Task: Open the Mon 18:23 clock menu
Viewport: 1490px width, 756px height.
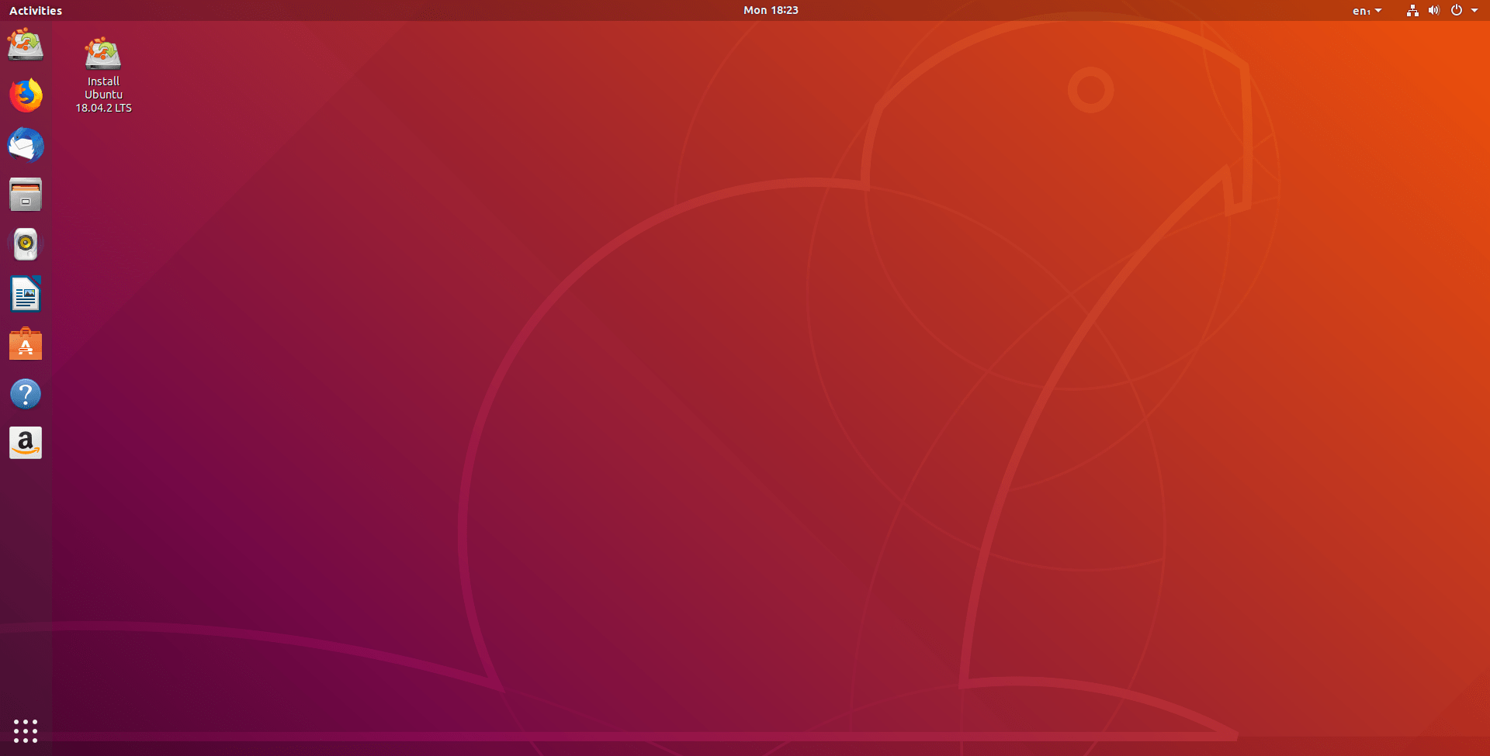Action: [771, 10]
